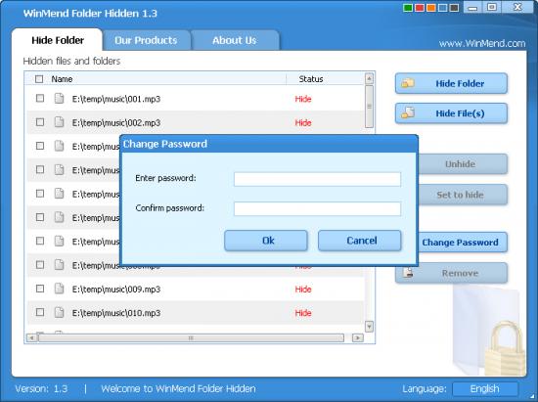Close the WinMend Folder Hidden window
This screenshot has width=538, height=402.
coord(517,7)
